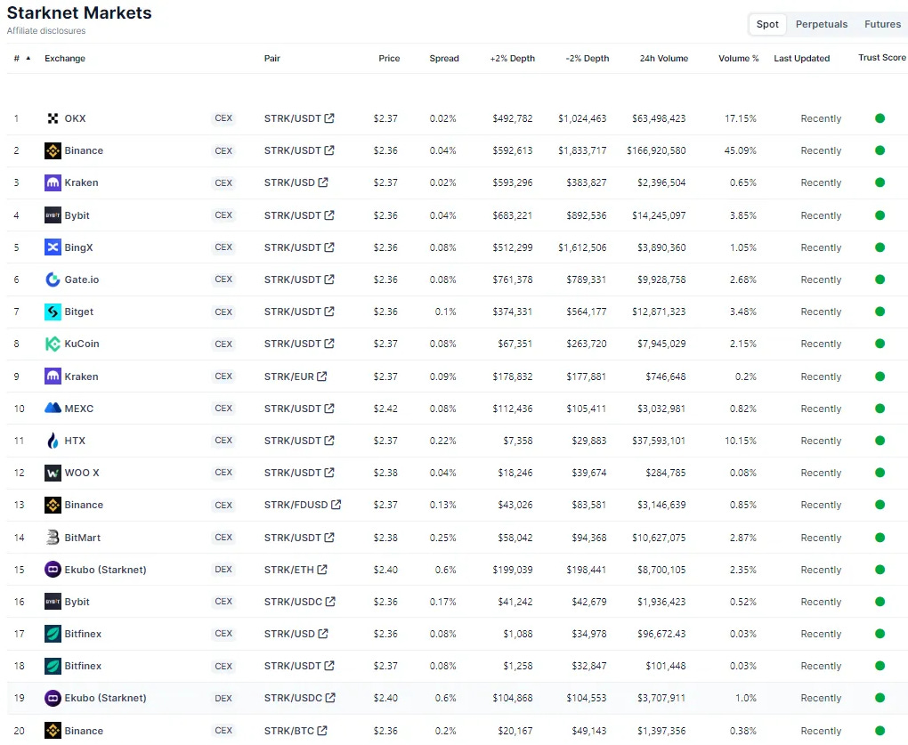Click the Binance logo in row 13
Image resolution: width=908 pixels, height=745 pixels.
pos(53,506)
